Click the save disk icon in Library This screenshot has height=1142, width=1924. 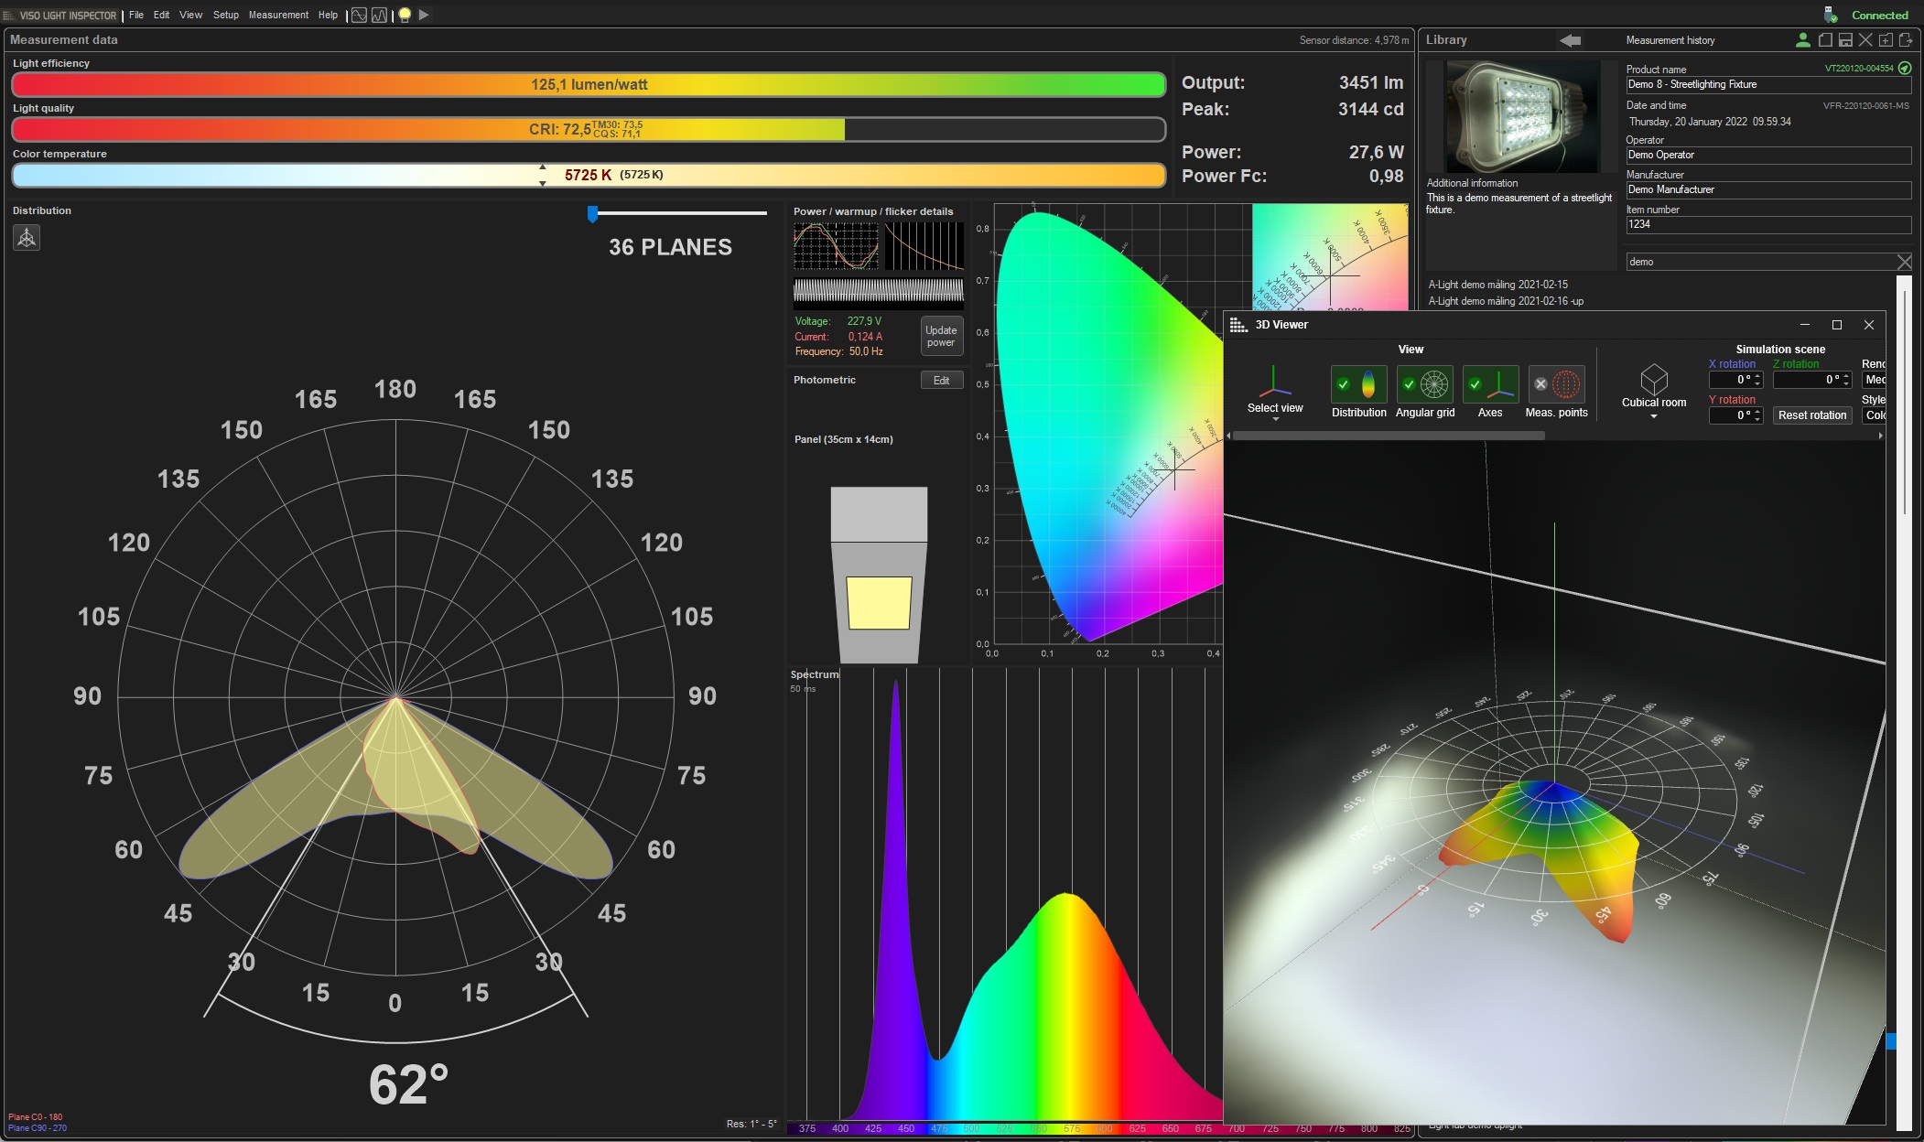pyautogui.click(x=1845, y=40)
